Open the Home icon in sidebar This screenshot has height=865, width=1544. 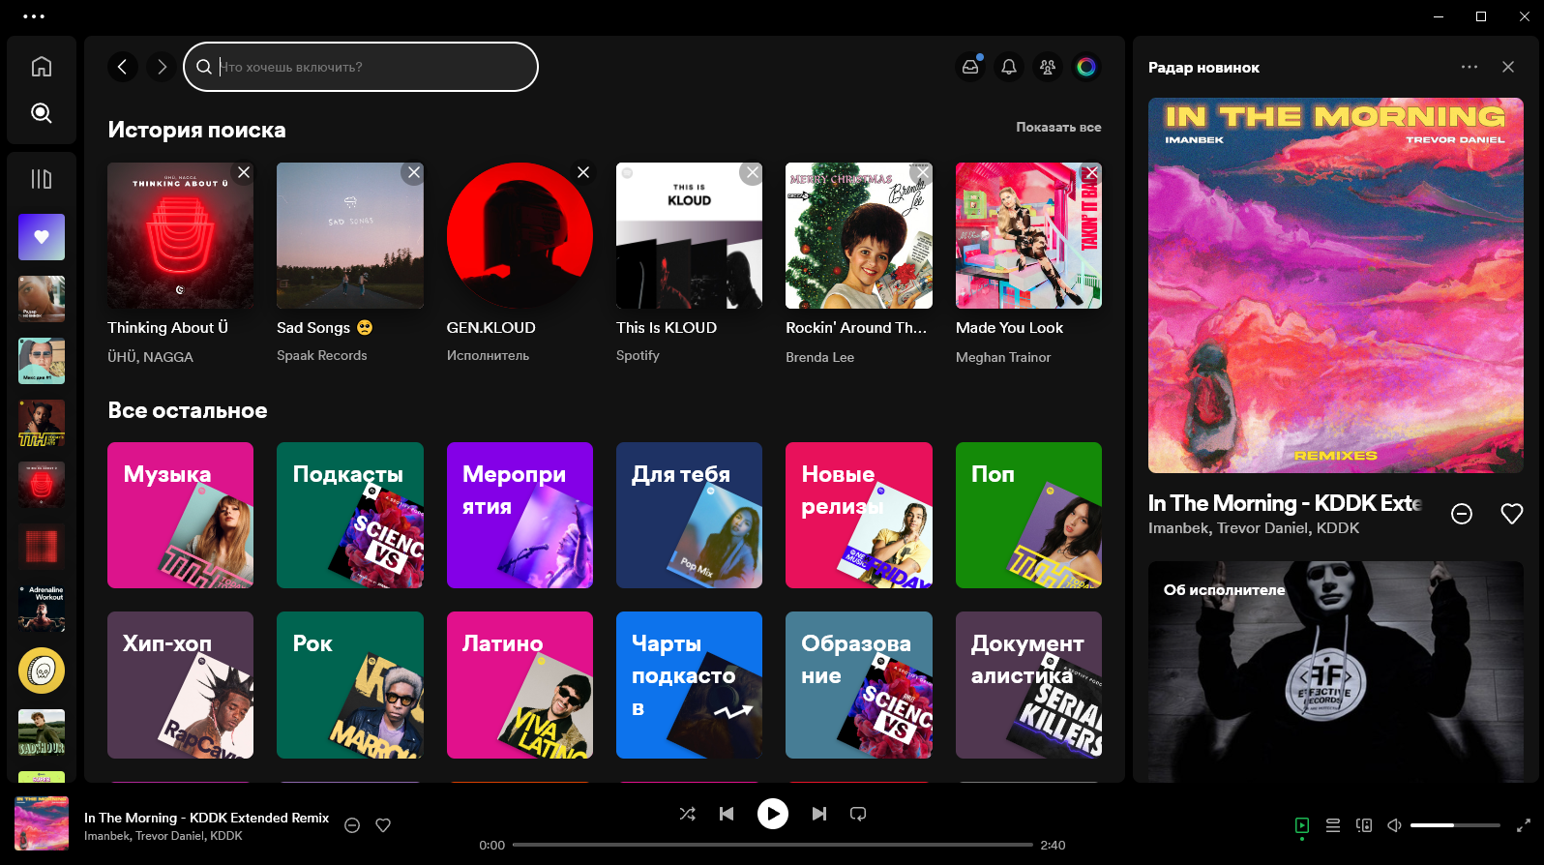click(x=42, y=67)
